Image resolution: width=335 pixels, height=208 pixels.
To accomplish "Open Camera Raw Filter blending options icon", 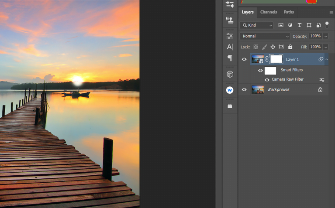I will click(x=322, y=80).
